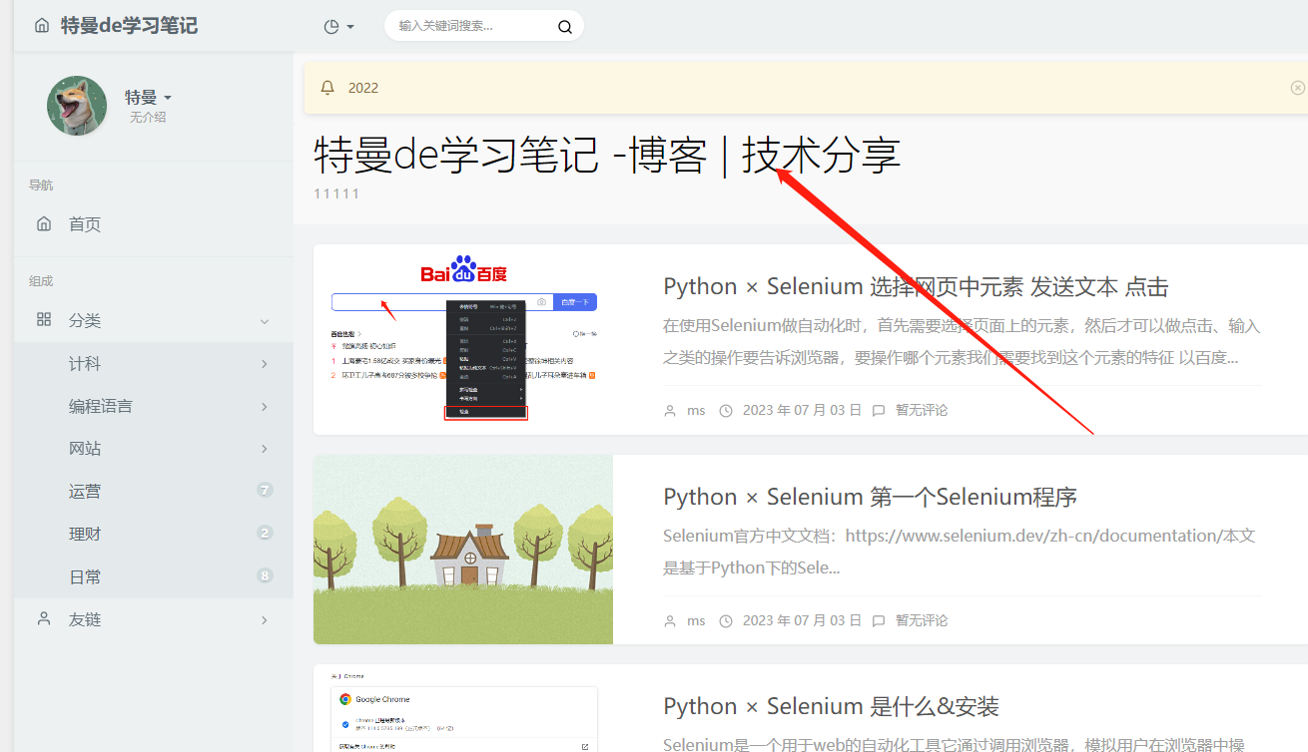
Task: Dismiss the 2022 notice with its close icon
Action: (x=1298, y=88)
